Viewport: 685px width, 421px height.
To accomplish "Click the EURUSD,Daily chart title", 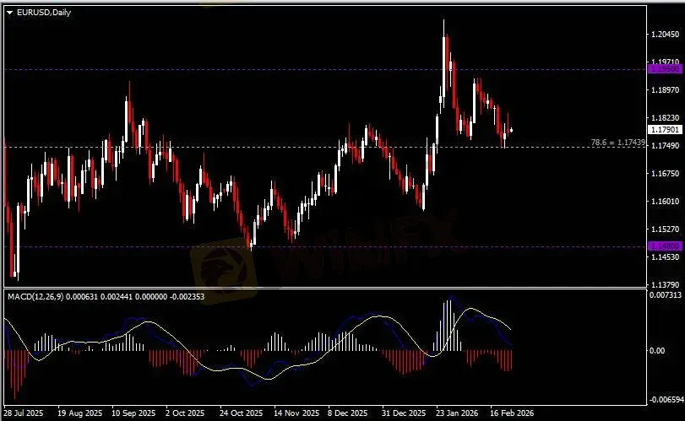I will (44, 13).
